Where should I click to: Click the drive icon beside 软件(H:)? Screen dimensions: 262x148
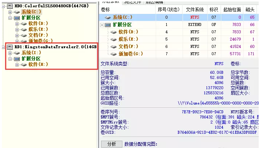coord(23,65)
